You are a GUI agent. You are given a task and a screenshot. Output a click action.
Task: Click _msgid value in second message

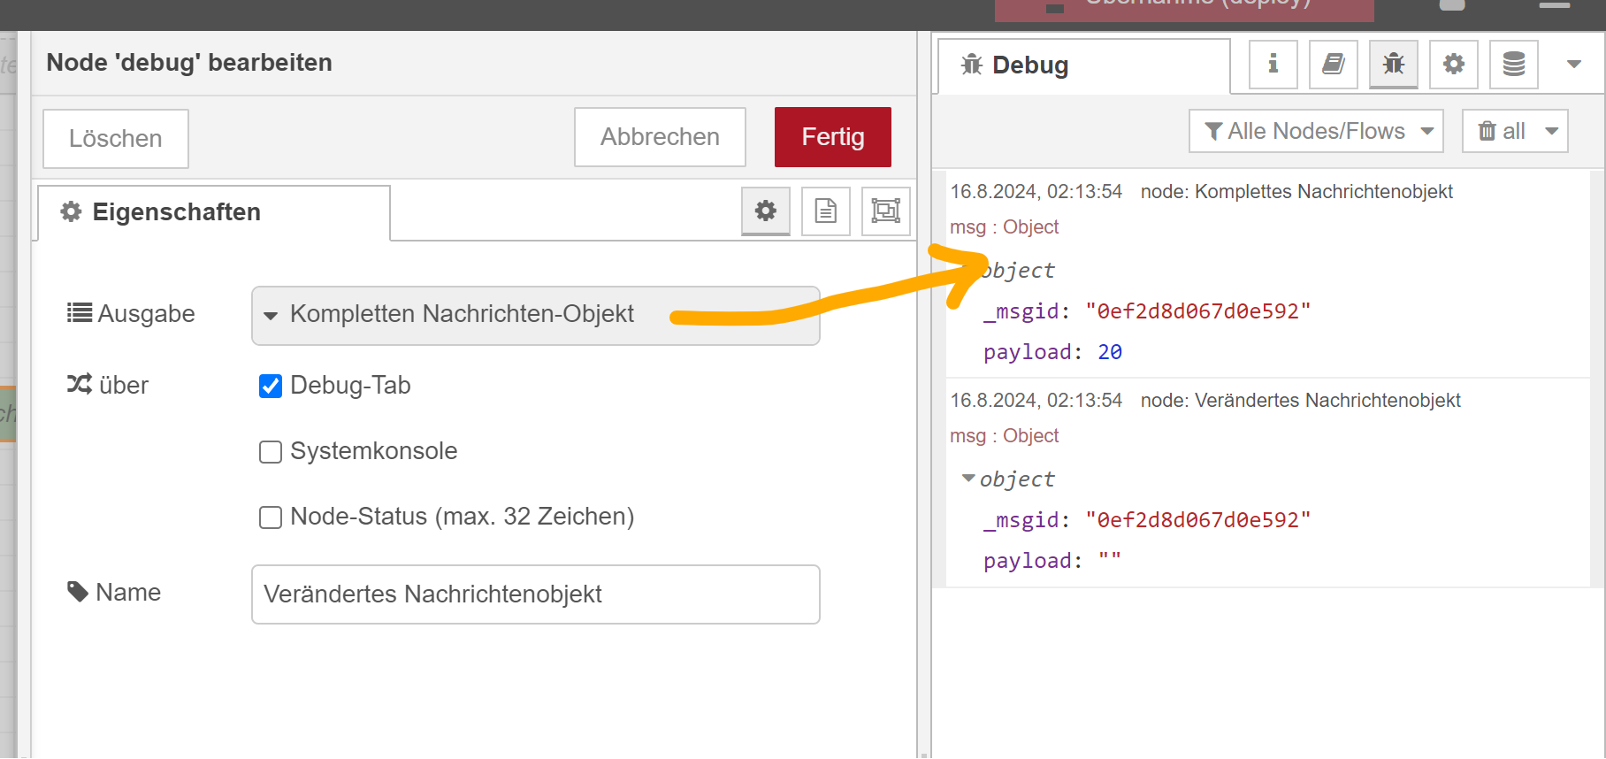point(1197,520)
